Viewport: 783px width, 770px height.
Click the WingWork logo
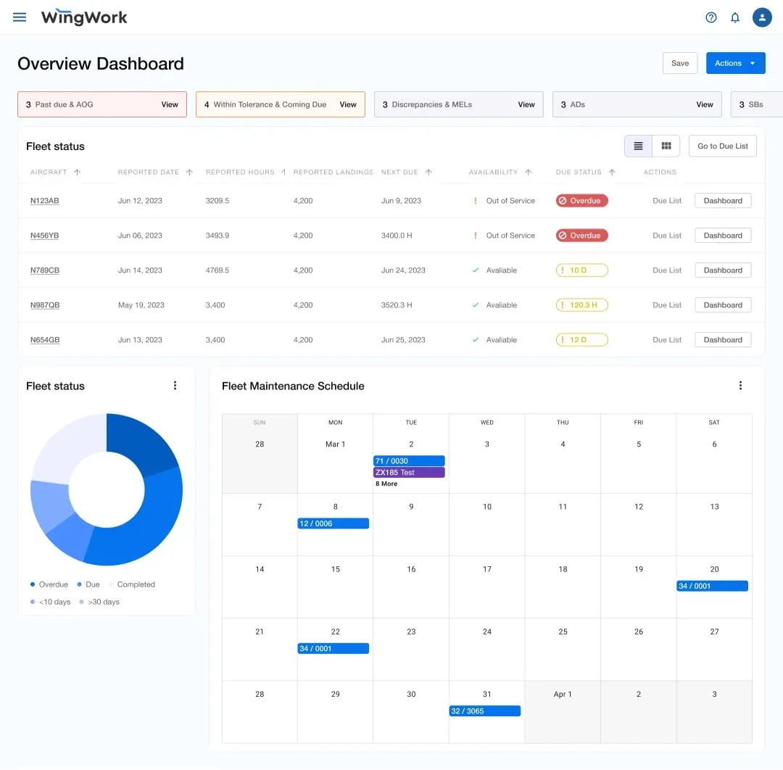84,17
